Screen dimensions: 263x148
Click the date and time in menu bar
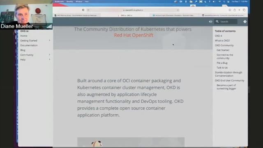(239, 2)
